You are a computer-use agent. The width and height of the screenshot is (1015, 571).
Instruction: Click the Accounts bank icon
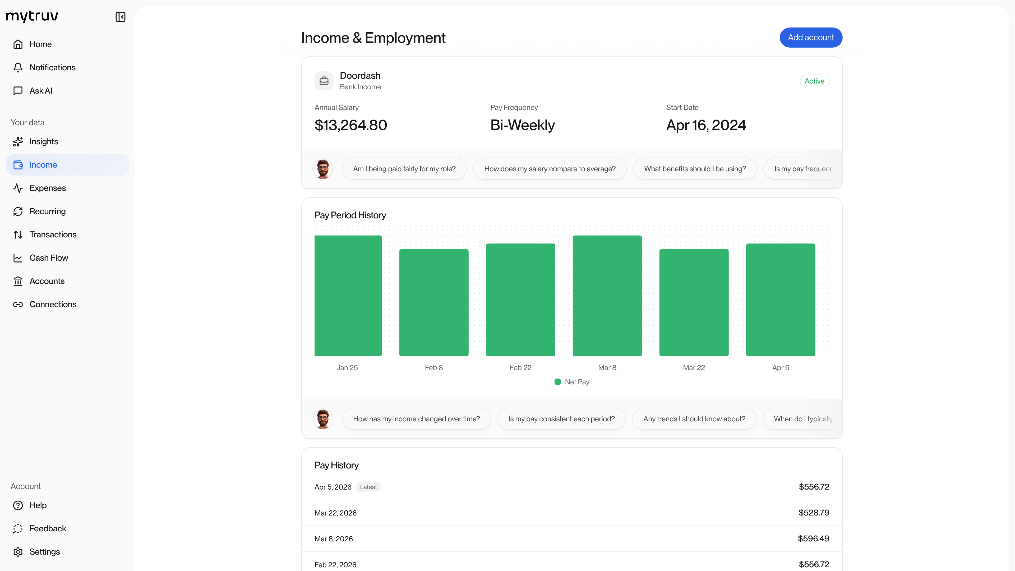pyautogui.click(x=18, y=281)
